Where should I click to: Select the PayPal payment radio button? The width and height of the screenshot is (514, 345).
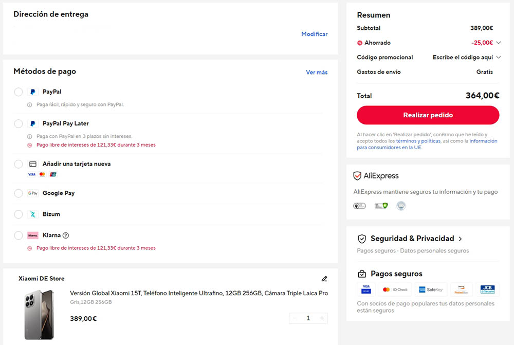click(x=19, y=92)
